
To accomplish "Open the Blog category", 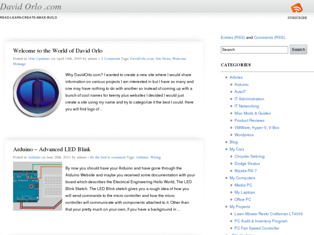I will pos(234,142).
